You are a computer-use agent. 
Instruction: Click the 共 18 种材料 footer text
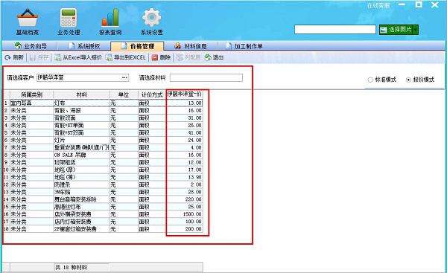point(71,267)
